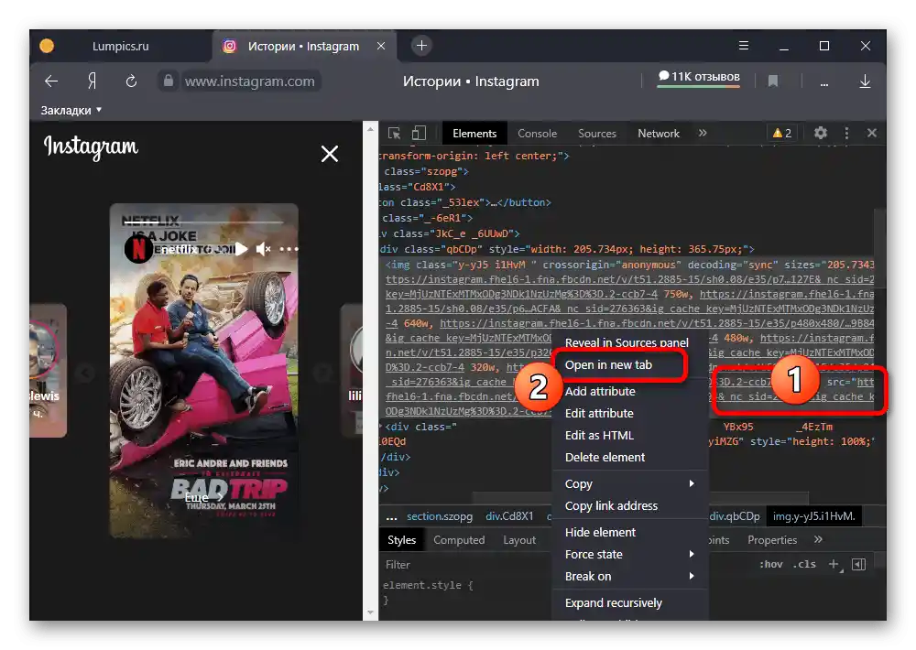Switch to the Network tab
The width and height of the screenshot is (916, 650).
[659, 133]
